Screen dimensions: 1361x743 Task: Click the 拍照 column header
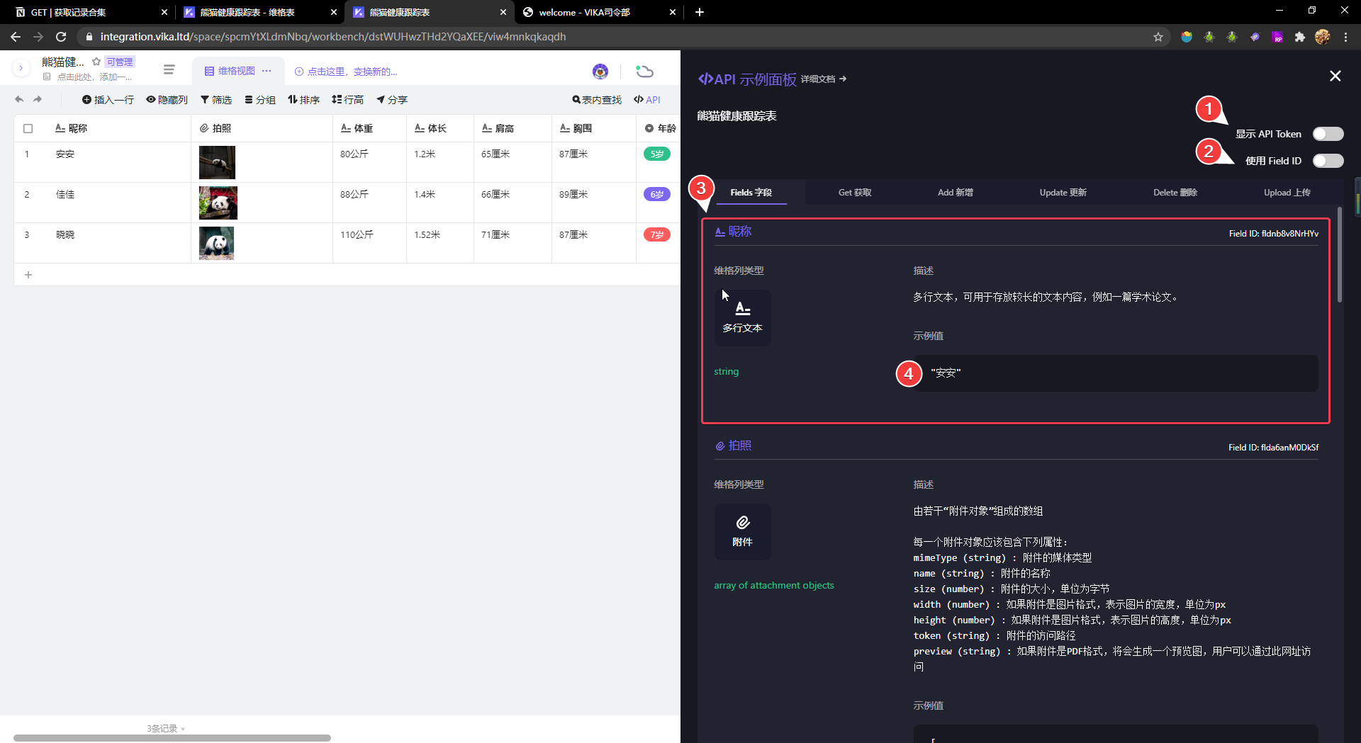click(262, 128)
